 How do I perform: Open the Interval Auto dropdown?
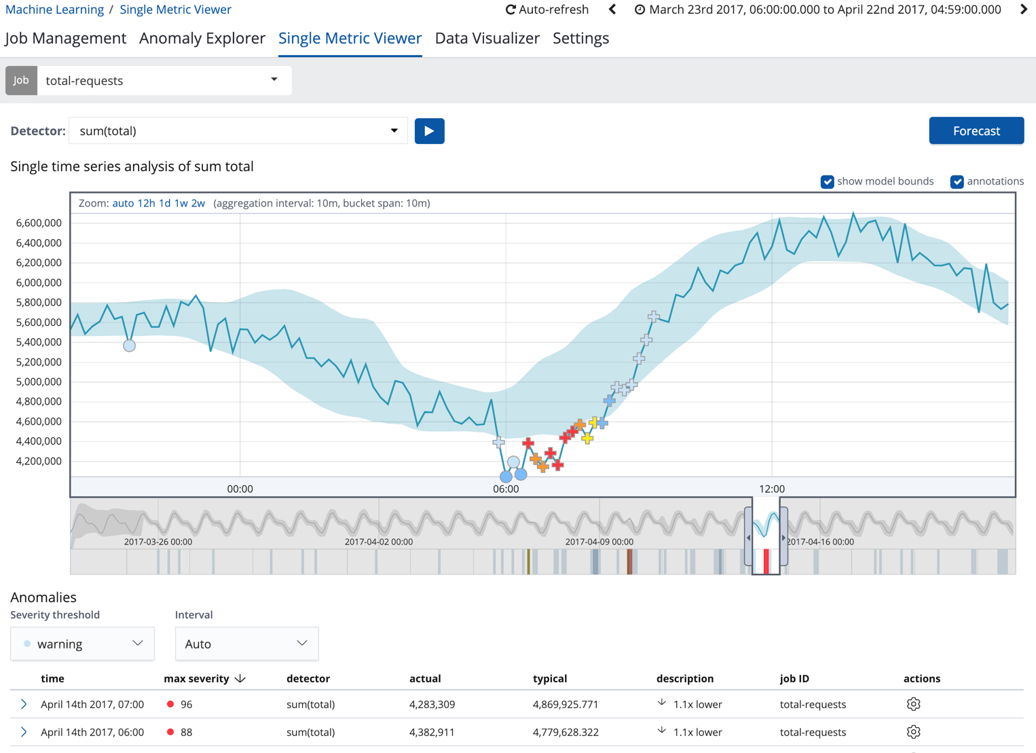pos(246,644)
